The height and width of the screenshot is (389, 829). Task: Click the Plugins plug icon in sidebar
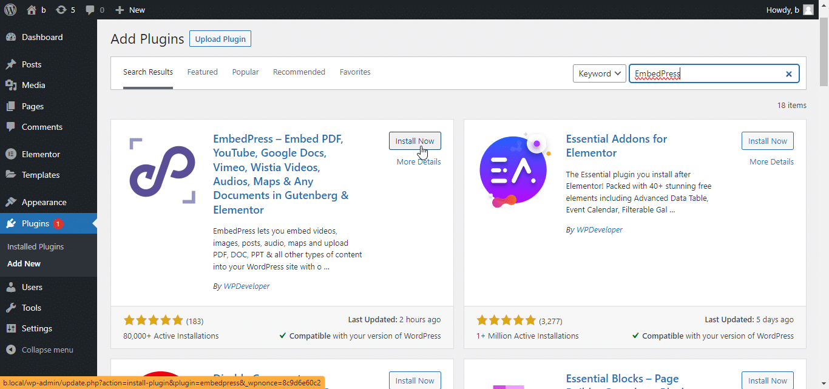point(11,223)
